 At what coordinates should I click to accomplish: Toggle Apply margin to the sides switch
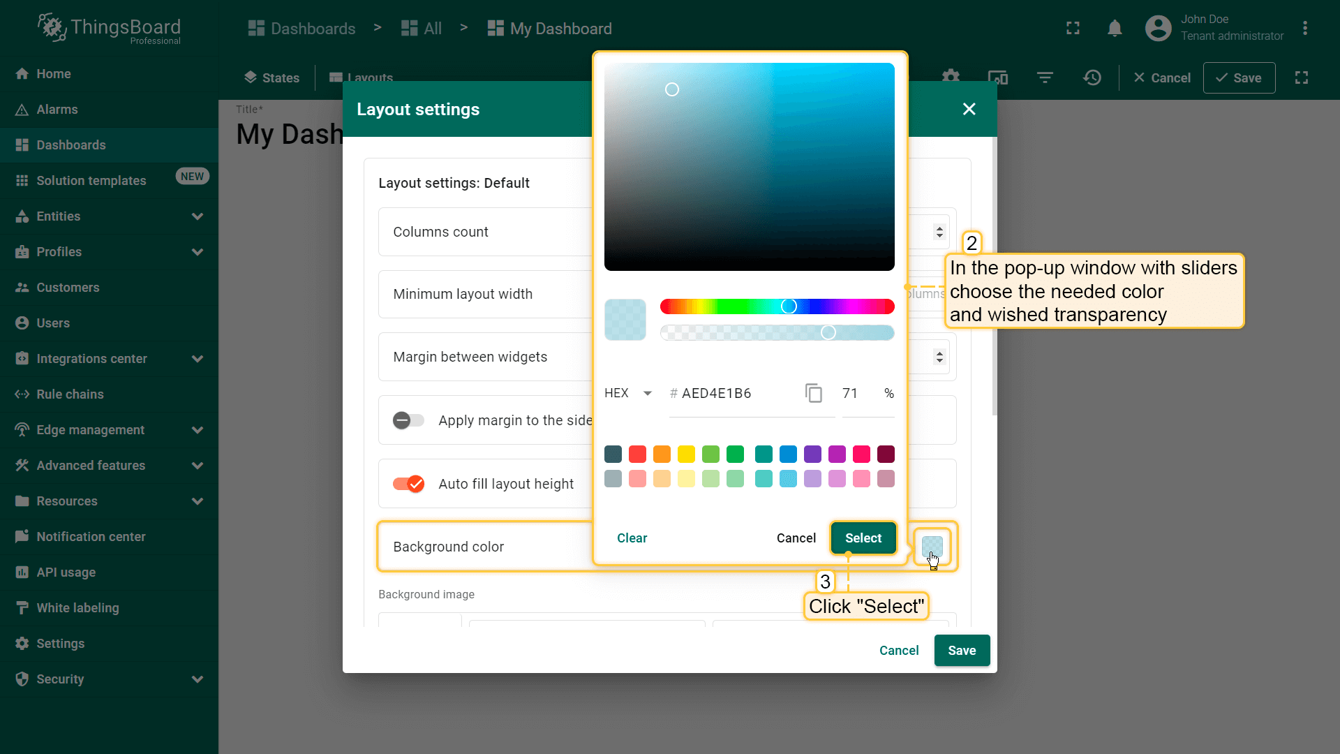(x=408, y=420)
